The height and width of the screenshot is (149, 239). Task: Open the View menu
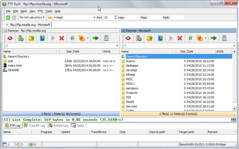32,11
